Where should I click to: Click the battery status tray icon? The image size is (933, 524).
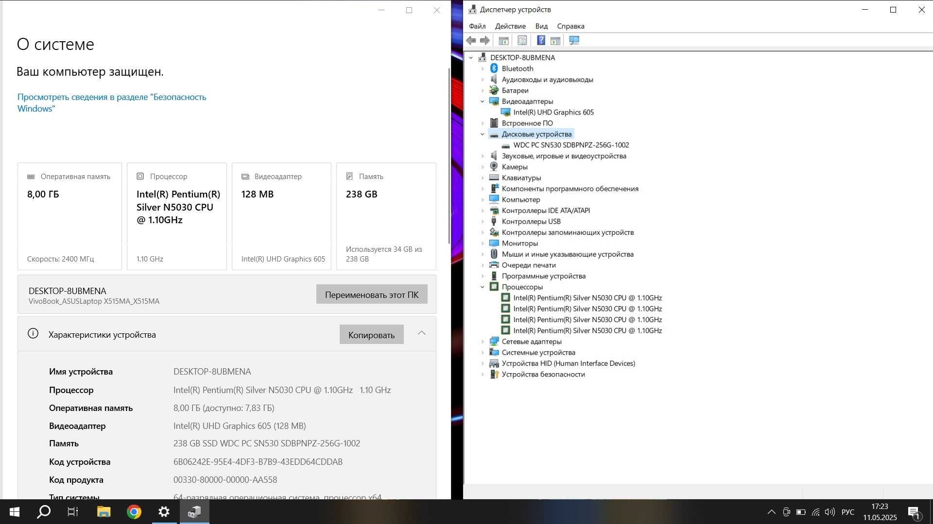coord(801,512)
